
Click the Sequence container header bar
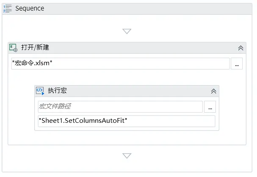coord(127,9)
